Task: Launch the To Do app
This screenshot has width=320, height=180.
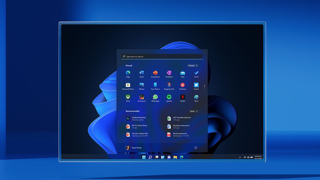Action: coord(196,74)
